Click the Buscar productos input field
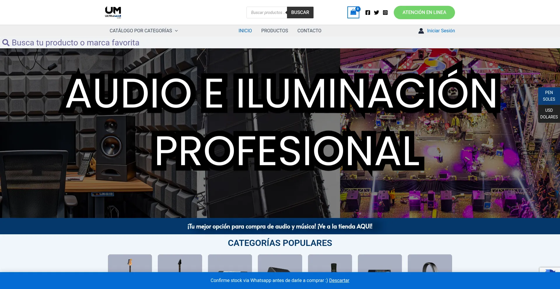 click(267, 13)
